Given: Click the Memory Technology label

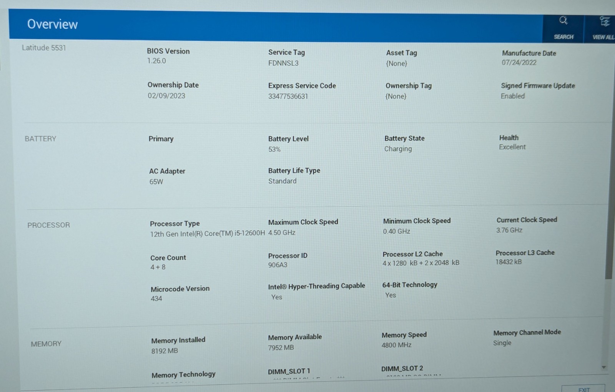Looking at the screenshot, I should pyautogui.click(x=183, y=375).
